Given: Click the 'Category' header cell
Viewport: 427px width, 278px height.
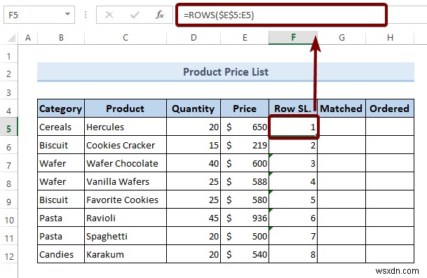Looking at the screenshot, I should click(61, 109).
